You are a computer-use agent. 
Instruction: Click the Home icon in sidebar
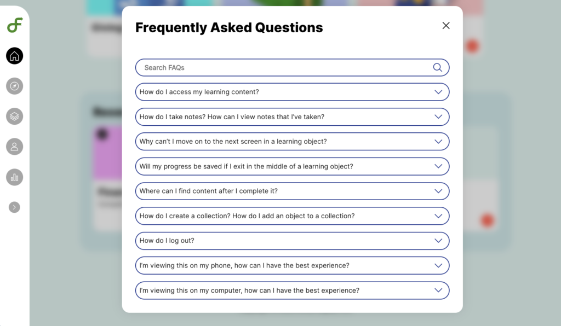(x=15, y=56)
